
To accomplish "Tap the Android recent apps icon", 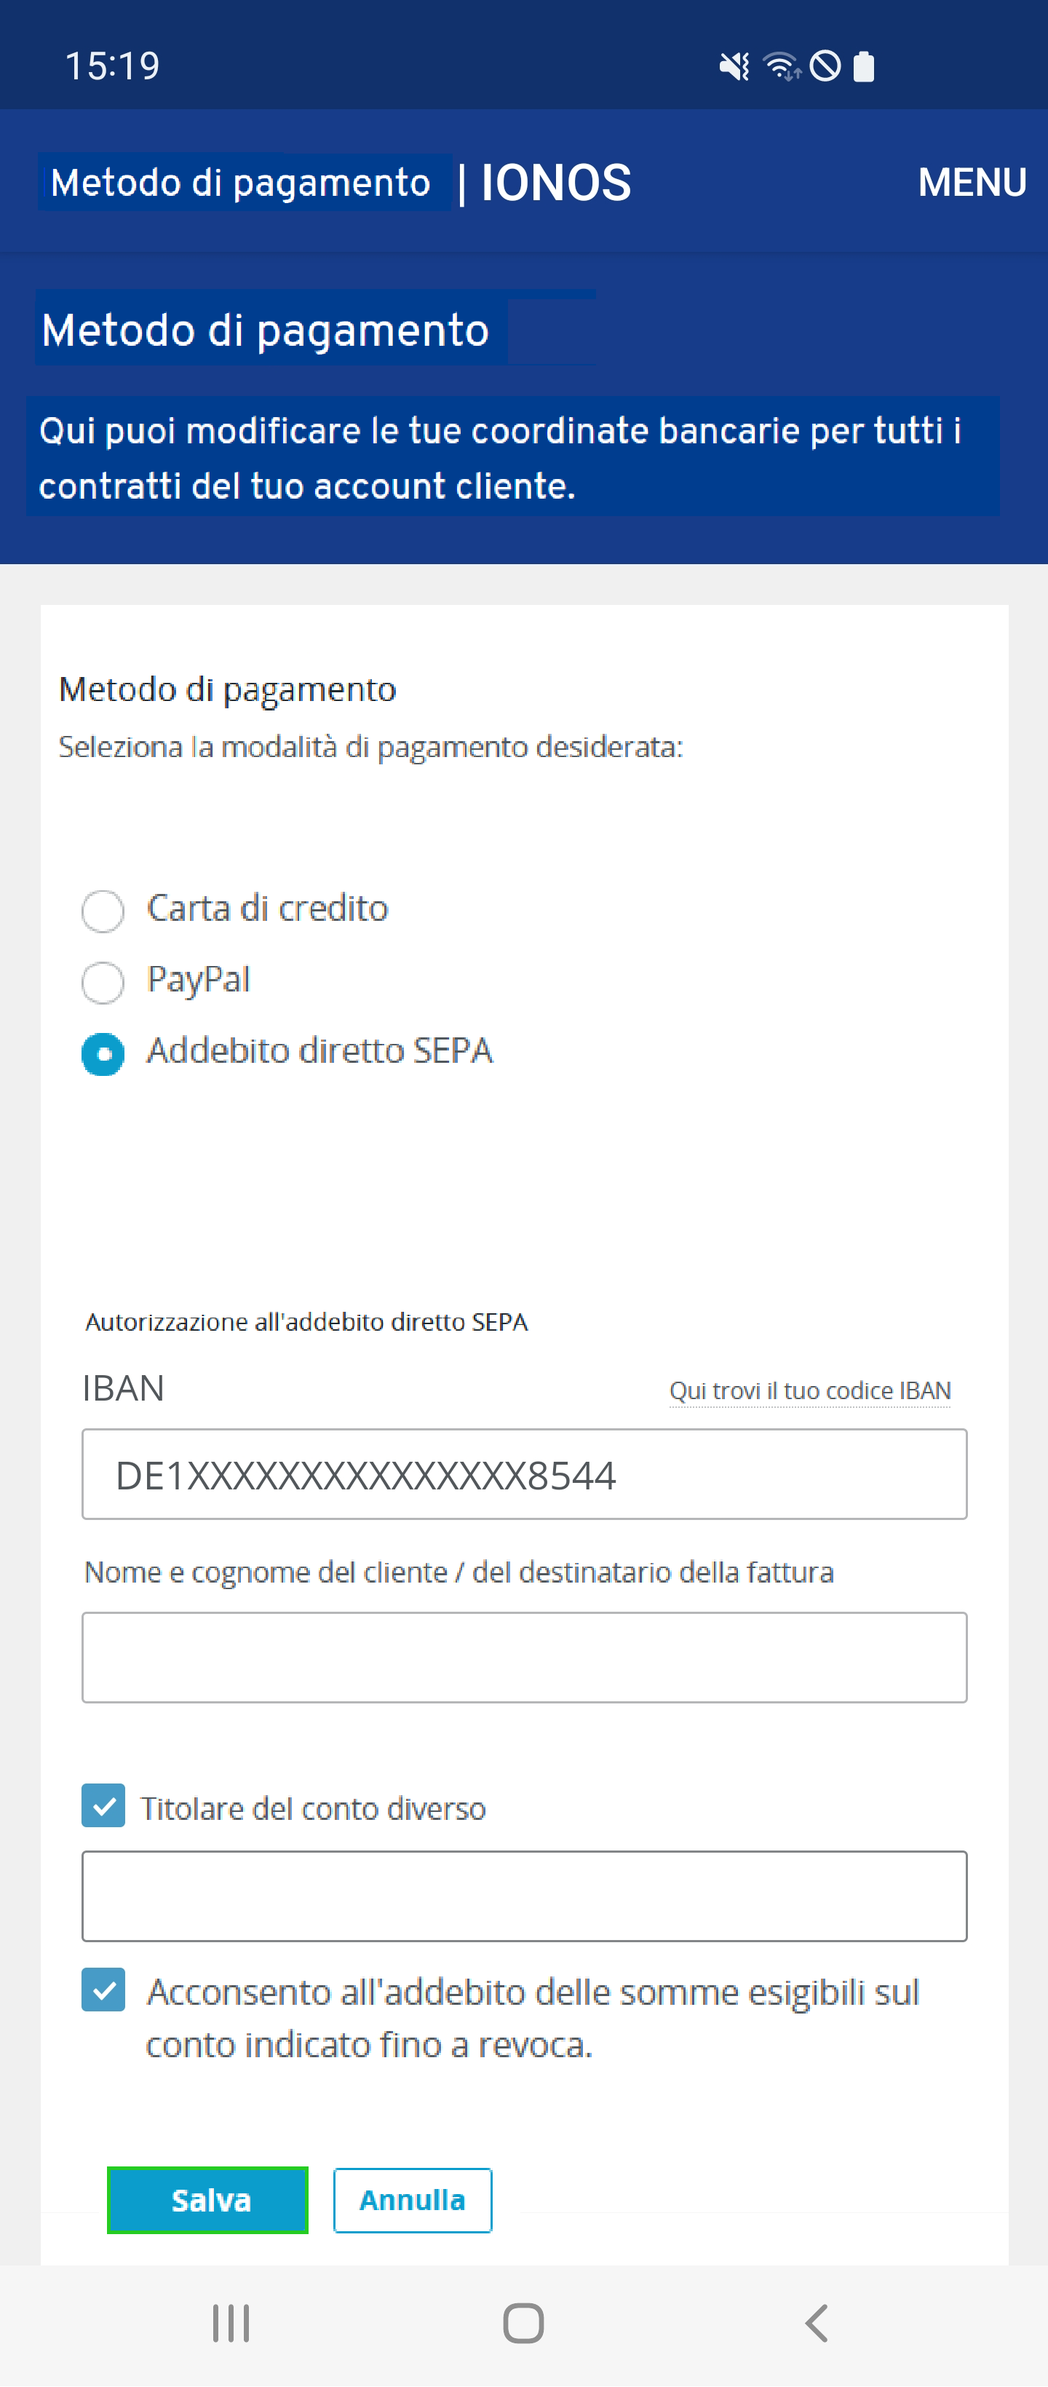I will [231, 2323].
